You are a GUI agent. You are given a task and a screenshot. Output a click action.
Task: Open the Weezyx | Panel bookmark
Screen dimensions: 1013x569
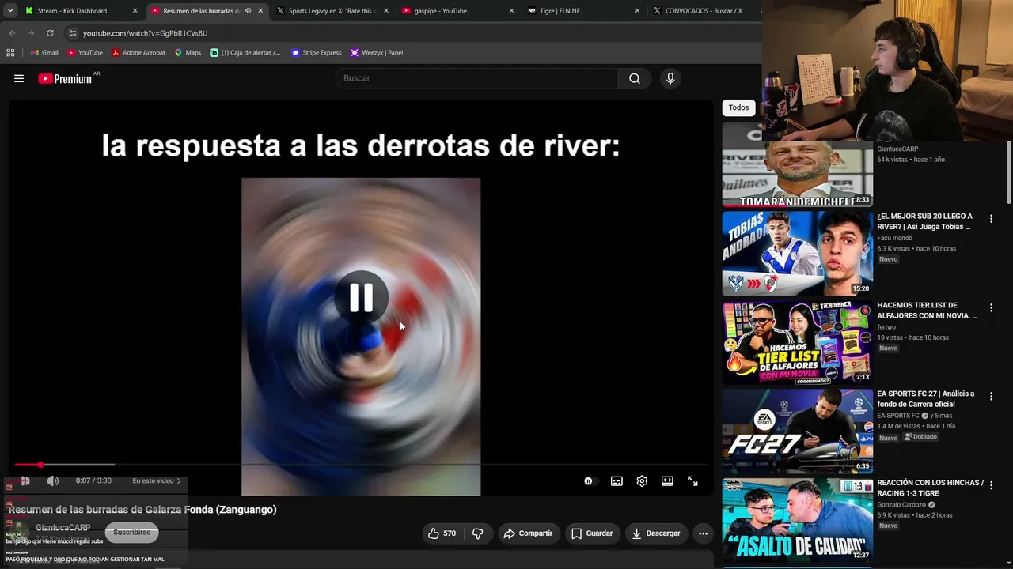pyautogui.click(x=377, y=53)
